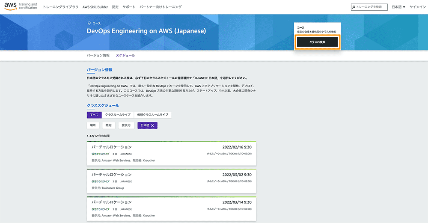Select the 仮想クラスルームライブ filter

153,115
